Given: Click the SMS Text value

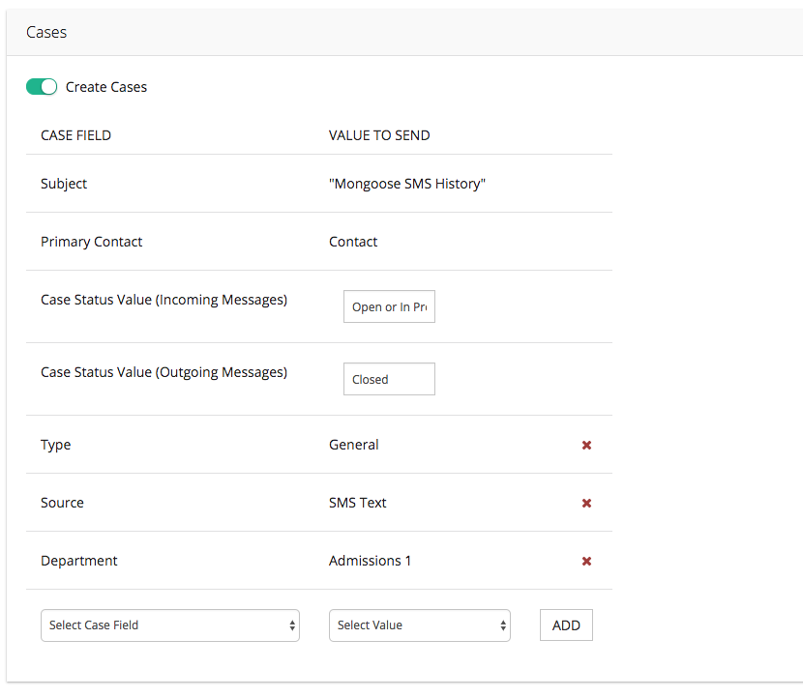Looking at the screenshot, I should pos(358,503).
